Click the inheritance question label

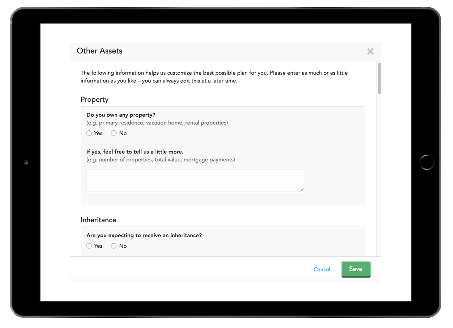(144, 235)
